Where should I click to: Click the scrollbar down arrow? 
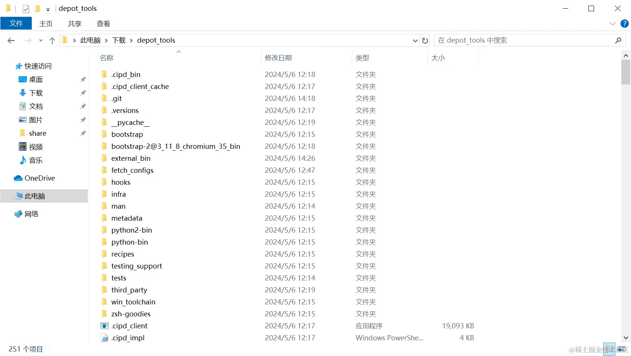click(x=626, y=338)
